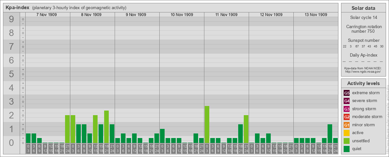Click the 'Daily Ap-index' label
This screenshot has height=157, width=389.
click(364, 55)
